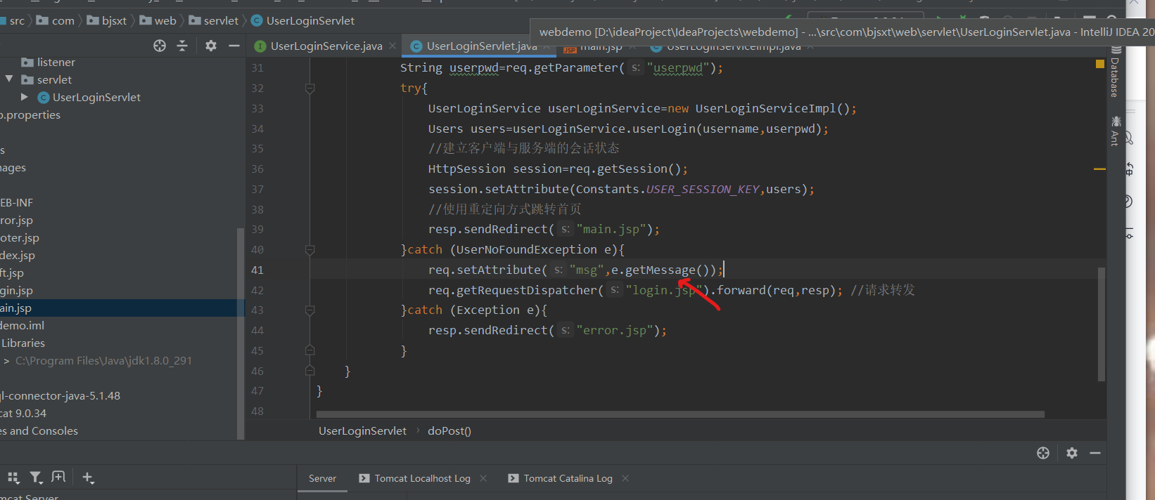Screen dimensions: 1155x500
Task: Close the Tomcat Localhost Log tab
Action: point(483,478)
